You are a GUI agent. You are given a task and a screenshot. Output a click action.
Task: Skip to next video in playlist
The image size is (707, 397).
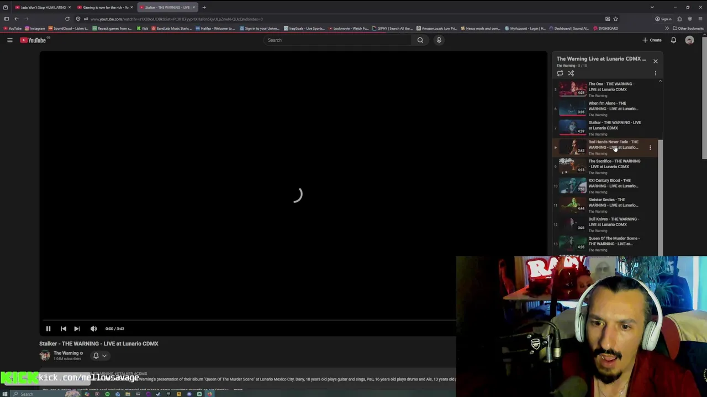pos(77,329)
